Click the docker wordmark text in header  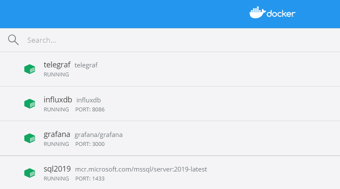(281, 14)
